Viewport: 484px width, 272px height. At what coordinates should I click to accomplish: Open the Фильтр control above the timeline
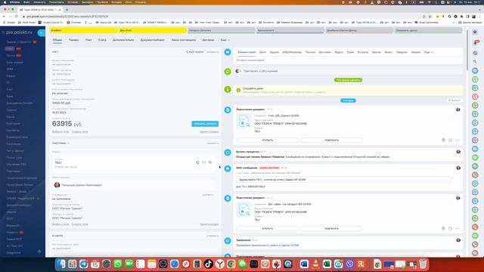click(x=455, y=100)
